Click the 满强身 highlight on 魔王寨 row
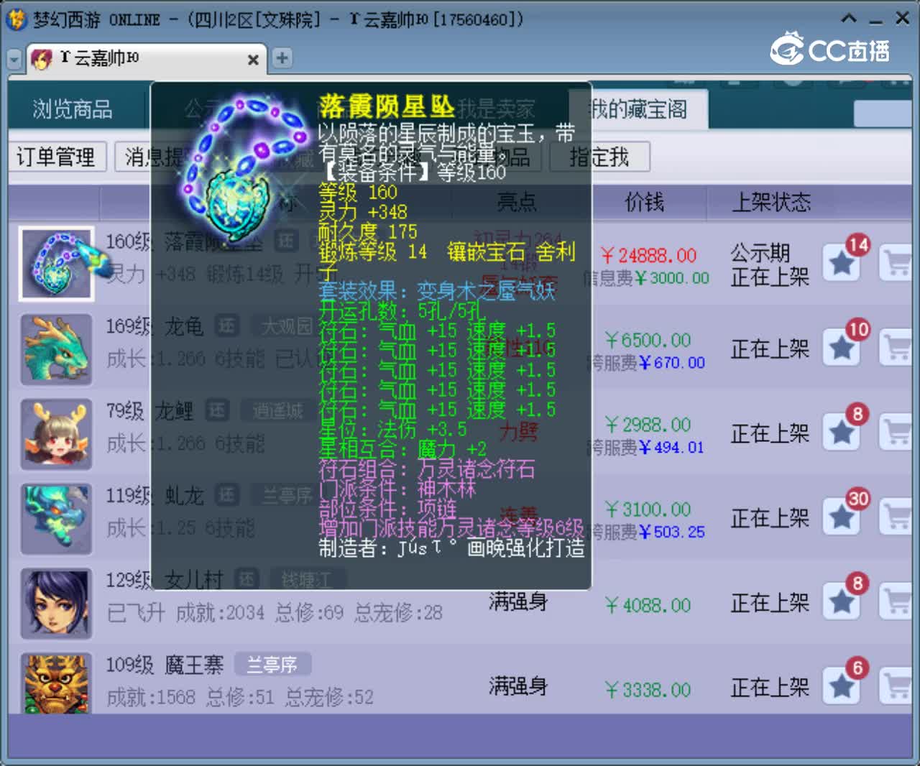The image size is (920, 766). (x=518, y=687)
